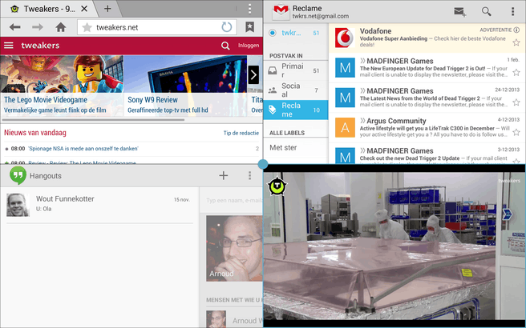Open the Primair inbox label
The image size is (526, 328).
click(296, 70)
